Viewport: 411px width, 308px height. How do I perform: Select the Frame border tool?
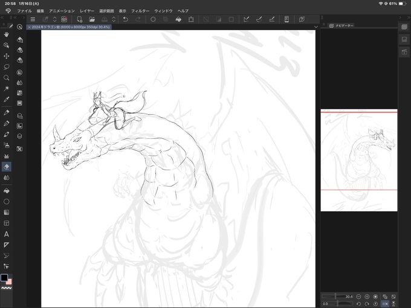tap(7, 223)
